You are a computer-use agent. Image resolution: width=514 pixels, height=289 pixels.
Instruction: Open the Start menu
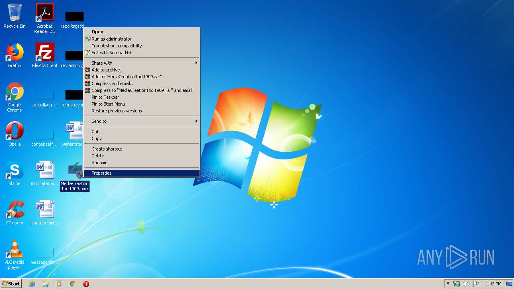click(11, 284)
